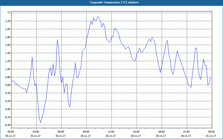This screenshot has width=223, height=139.
Task: Select the 1,20 y-axis value
Action: [x=8, y=61]
